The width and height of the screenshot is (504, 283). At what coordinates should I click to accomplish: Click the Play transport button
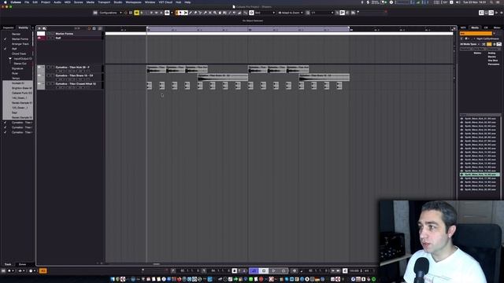coord(273,270)
